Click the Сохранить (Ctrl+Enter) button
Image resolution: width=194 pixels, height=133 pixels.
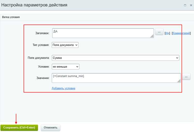(x=19, y=128)
